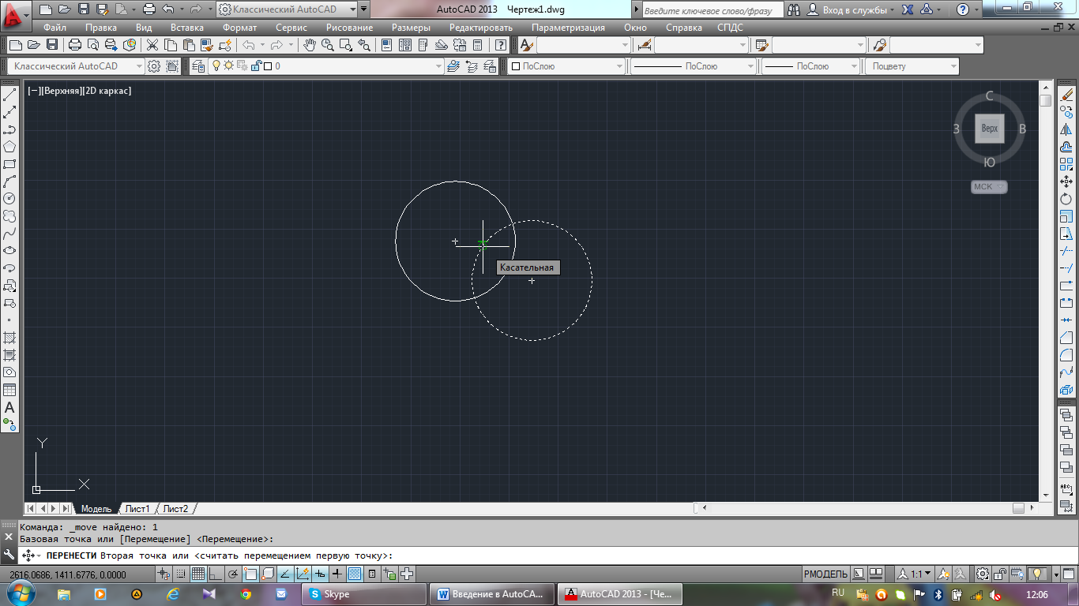Select the Polygon drawing tool
The width and height of the screenshot is (1079, 606).
tap(9, 147)
